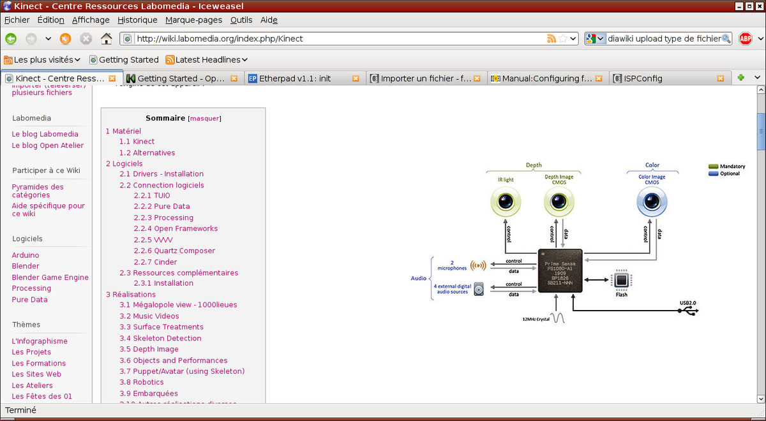Expand the Les plus visités bookmarks folder
766x421 pixels.
tap(42, 59)
